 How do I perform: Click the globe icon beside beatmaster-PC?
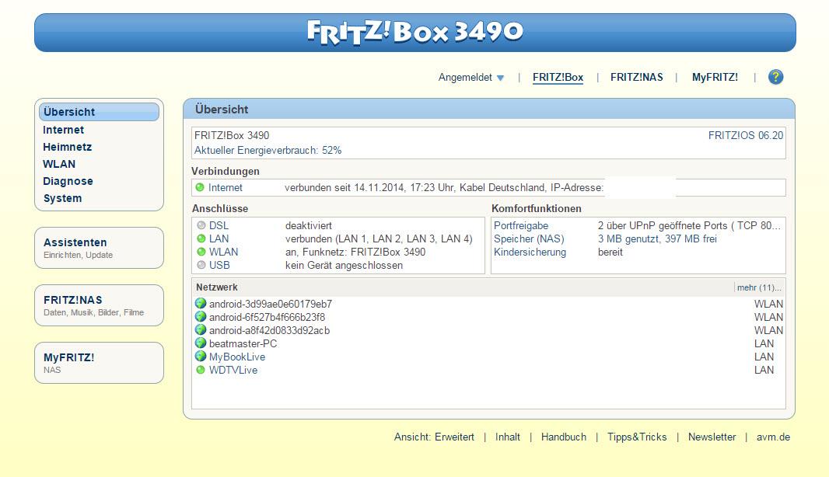[201, 343]
